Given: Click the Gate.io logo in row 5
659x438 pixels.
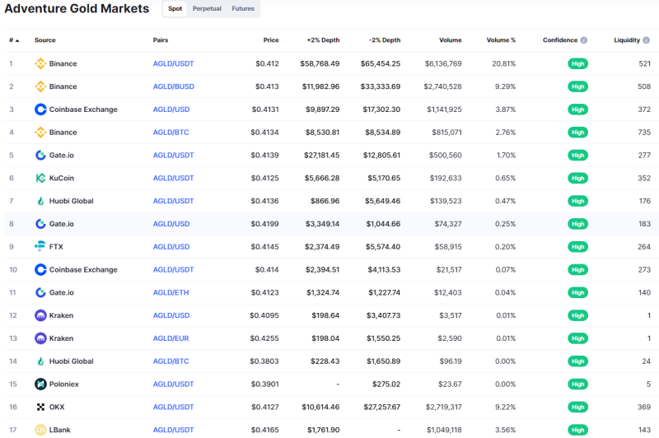Looking at the screenshot, I should click(40, 155).
